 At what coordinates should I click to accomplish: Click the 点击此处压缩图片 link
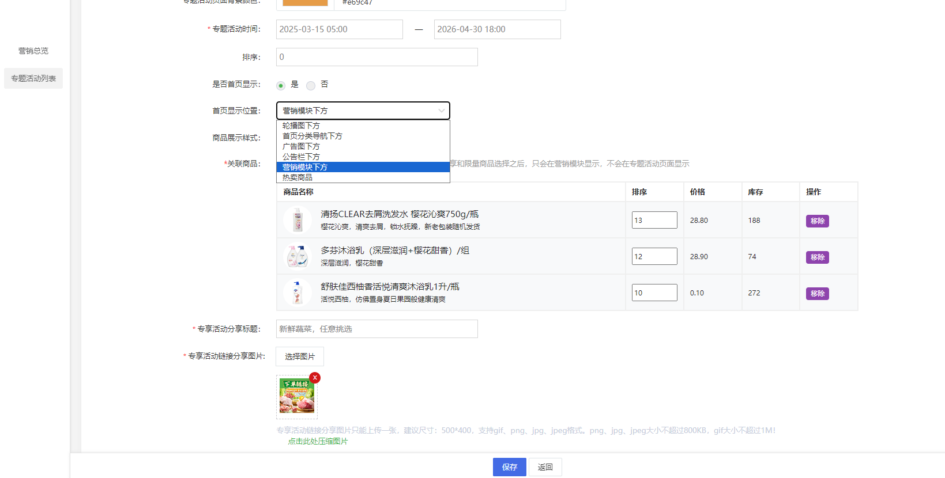(318, 441)
